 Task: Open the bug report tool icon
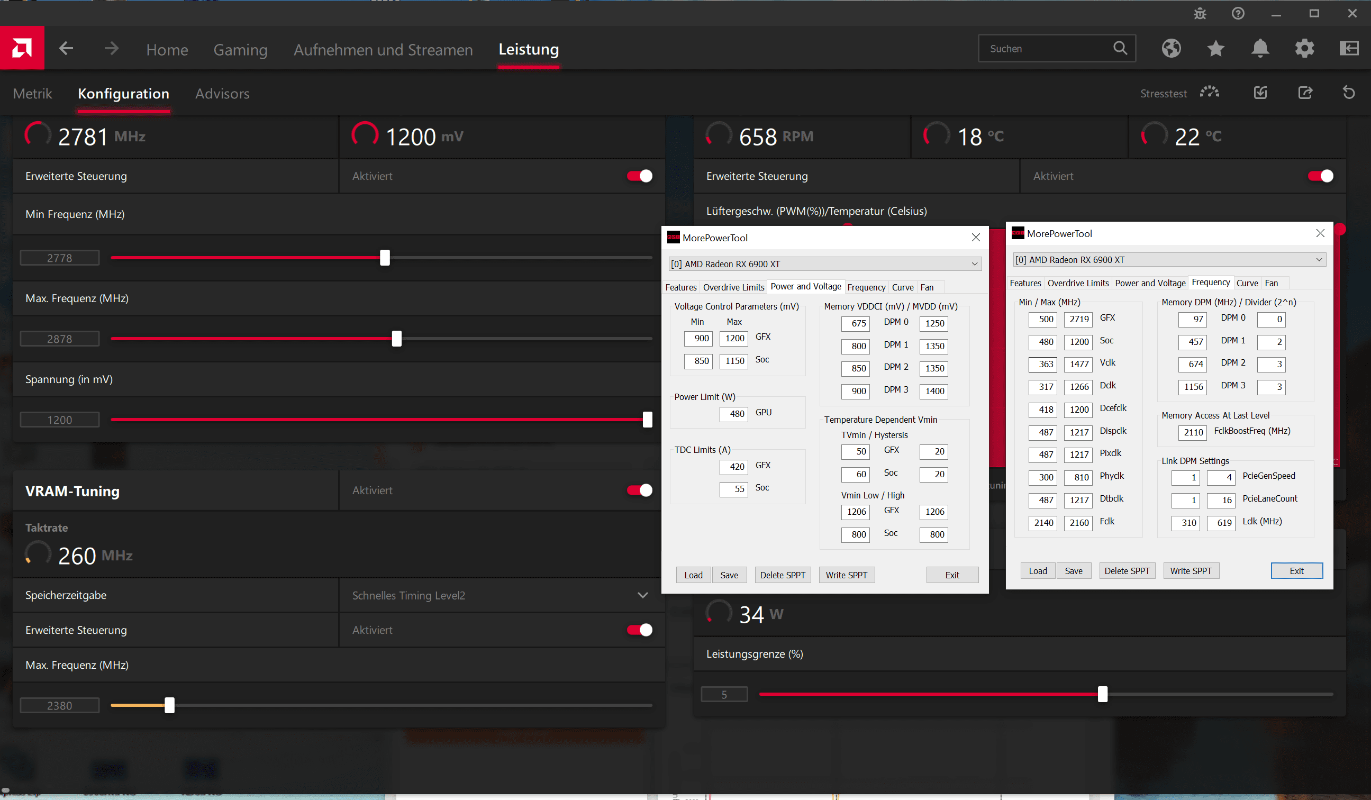(x=1200, y=14)
